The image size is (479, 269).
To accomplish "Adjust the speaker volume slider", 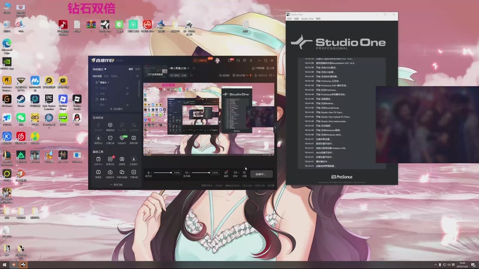I will point(201,173).
